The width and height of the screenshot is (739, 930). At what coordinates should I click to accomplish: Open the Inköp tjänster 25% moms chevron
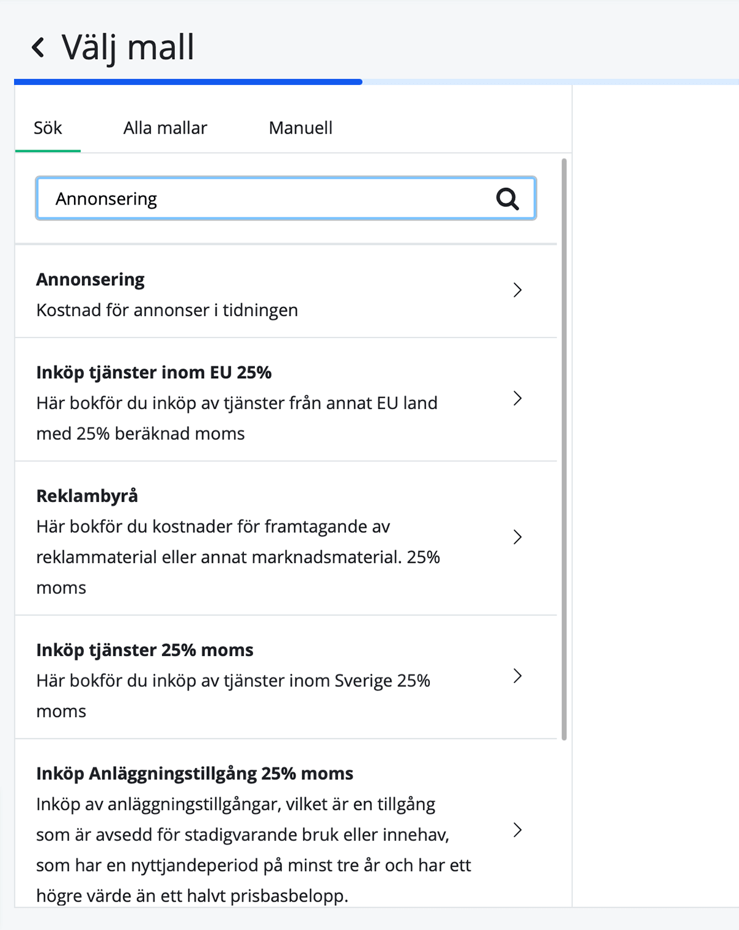(x=517, y=676)
